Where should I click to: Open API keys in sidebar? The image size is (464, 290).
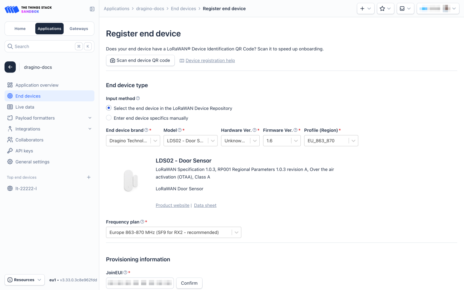pos(49,151)
